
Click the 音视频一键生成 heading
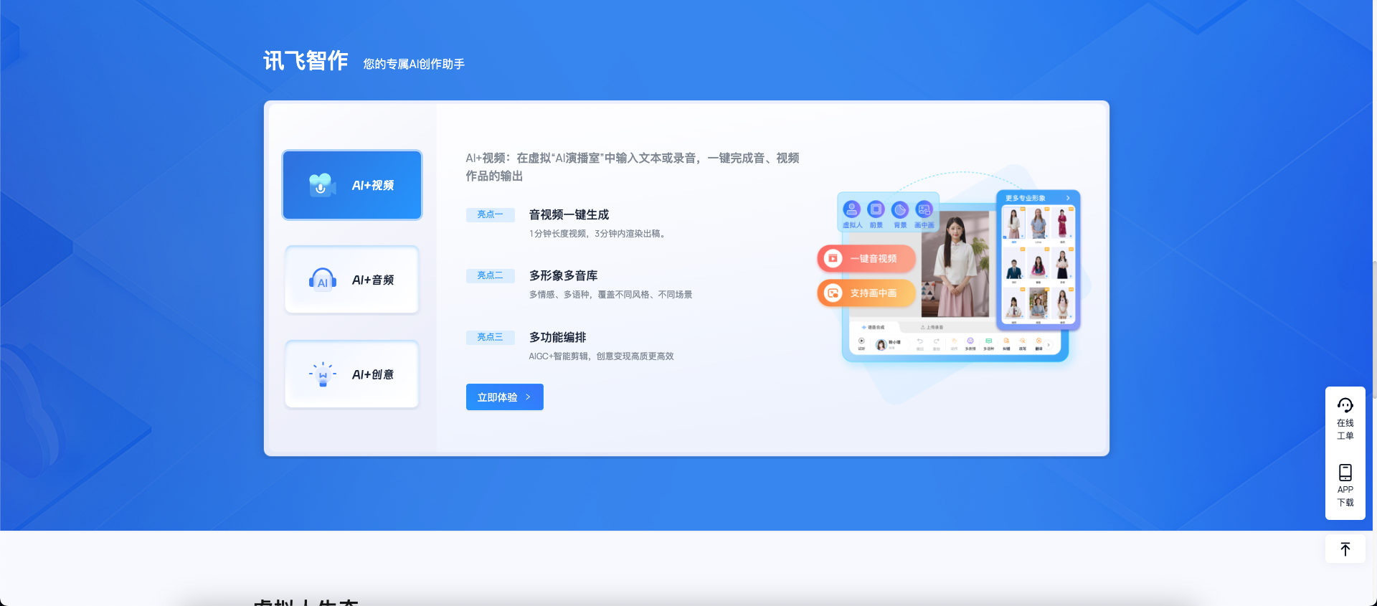(x=569, y=214)
